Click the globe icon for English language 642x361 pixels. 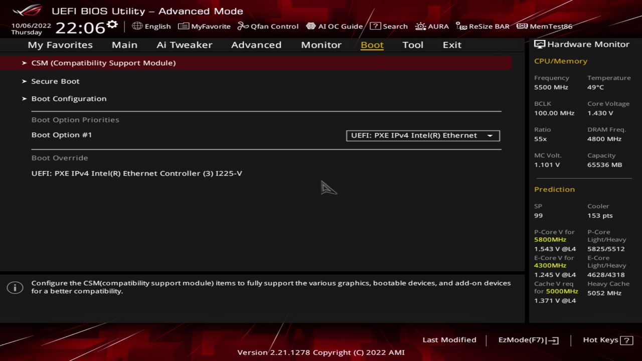[x=137, y=26]
